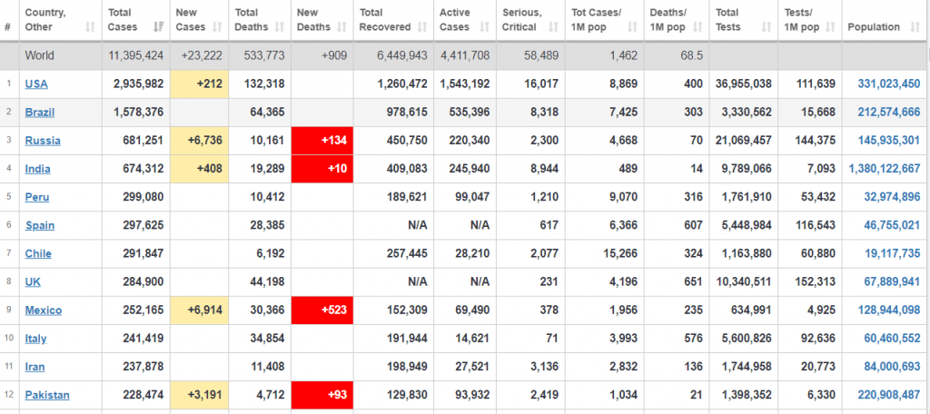Click World total cases 11,395,424
This screenshot has height=414, width=930.
click(x=136, y=55)
